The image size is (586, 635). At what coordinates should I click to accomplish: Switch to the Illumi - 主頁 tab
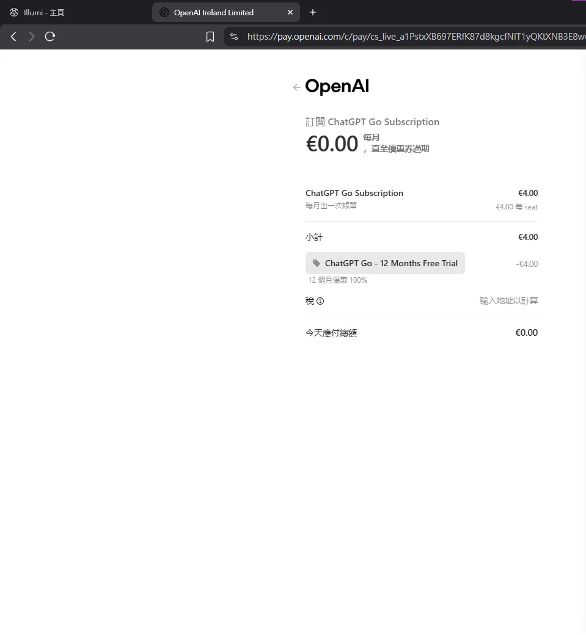click(43, 12)
